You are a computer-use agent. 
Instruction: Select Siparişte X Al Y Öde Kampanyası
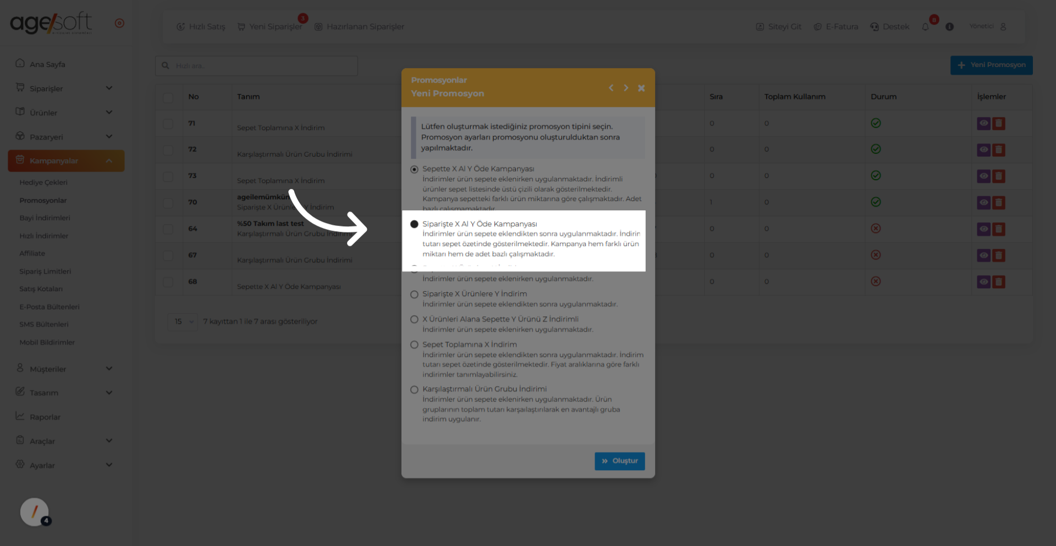click(x=414, y=224)
